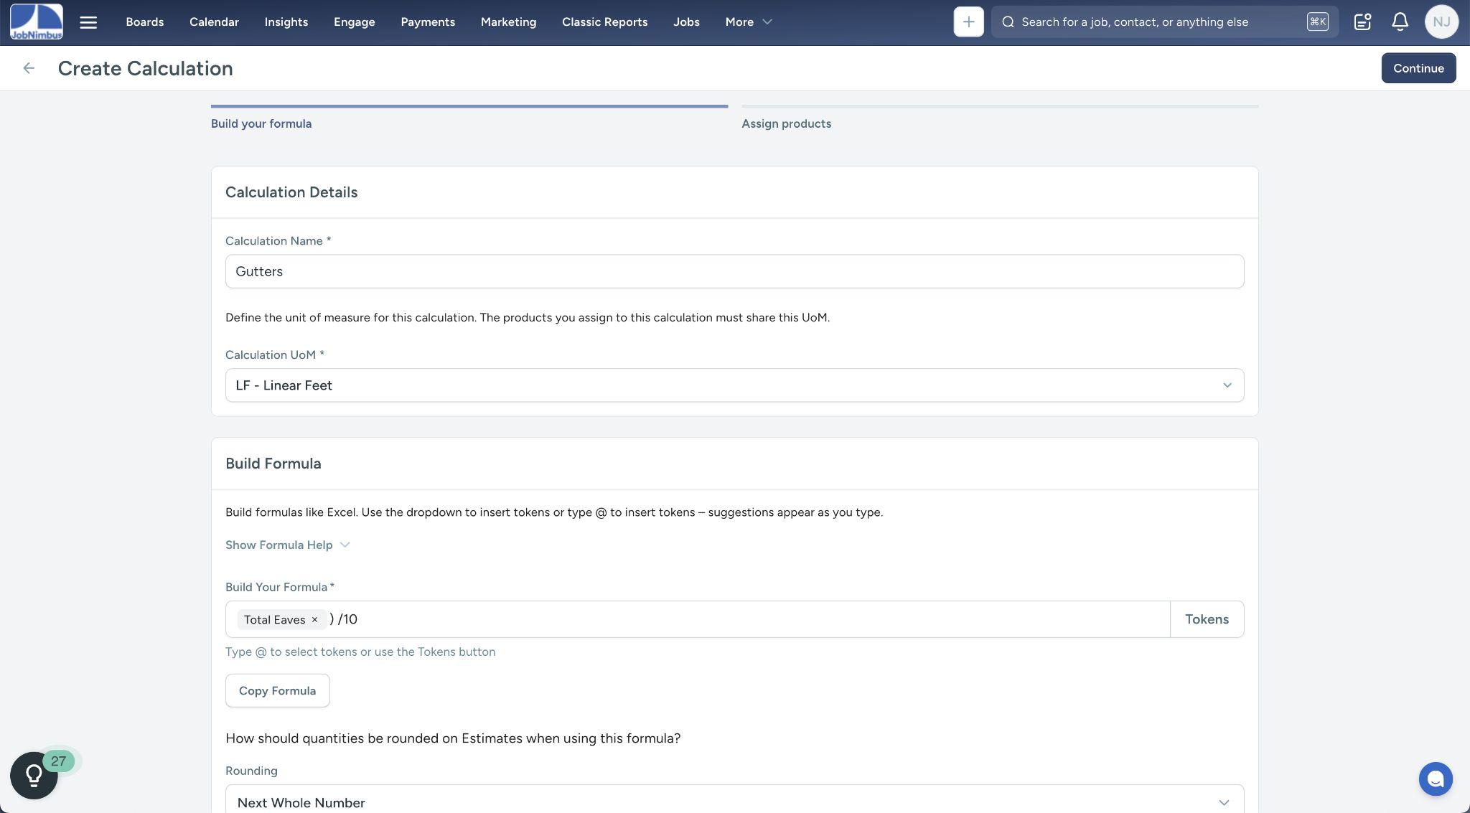Open the Insights menu item
The height and width of the screenshot is (813, 1470).
click(x=286, y=22)
